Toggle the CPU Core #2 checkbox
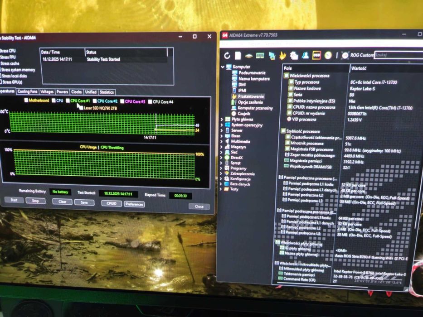Image resolution: width=423 pixels, height=317 pixels. (95, 101)
